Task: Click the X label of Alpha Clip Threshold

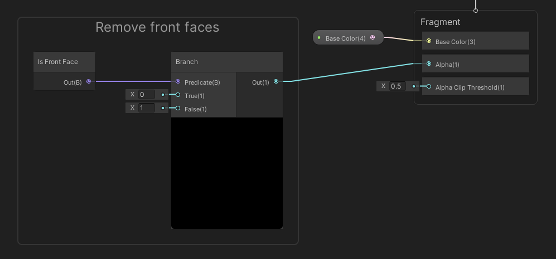Action: [x=383, y=86]
